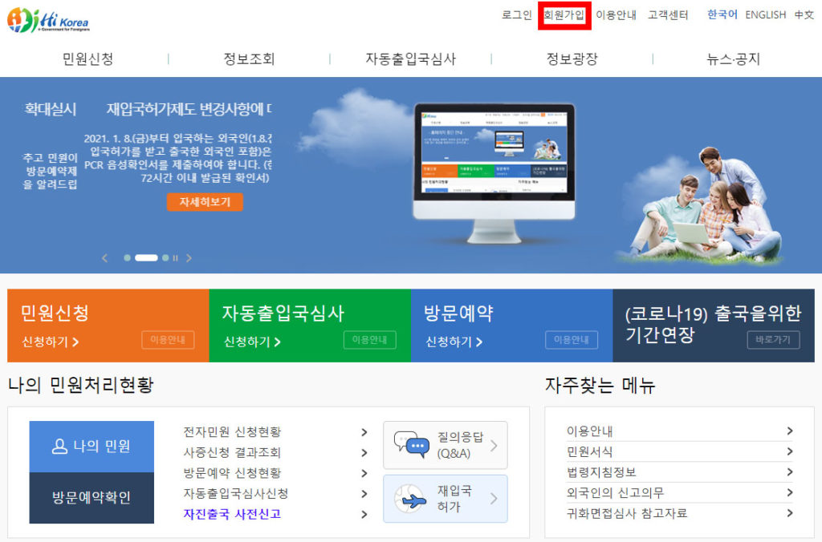Screen dimensions: 822x542
Task: Expand arrow beside 전자민원 신청현황
Action: (x=364, y=432)
